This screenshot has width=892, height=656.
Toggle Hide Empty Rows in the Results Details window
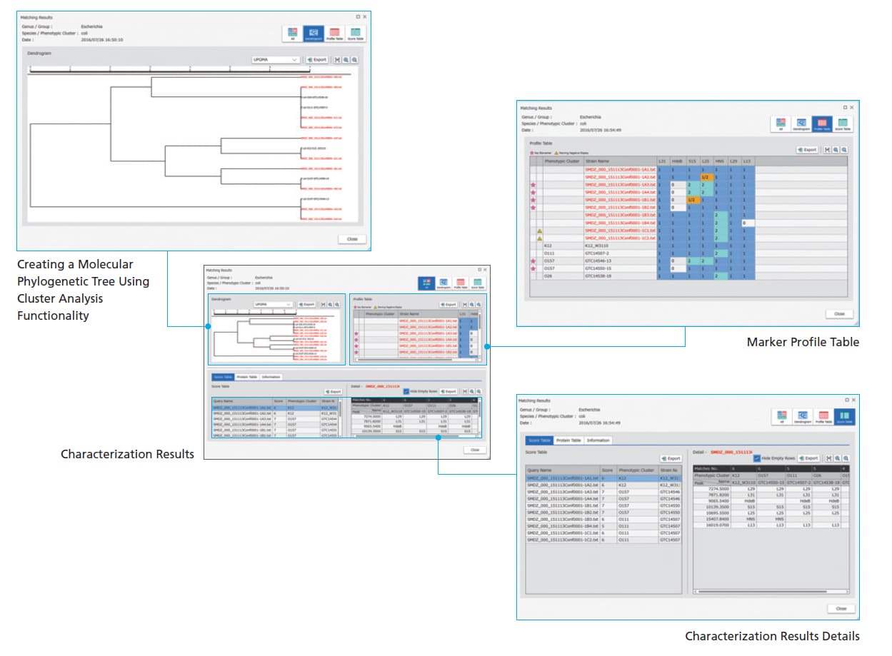[x=758, y=458]
